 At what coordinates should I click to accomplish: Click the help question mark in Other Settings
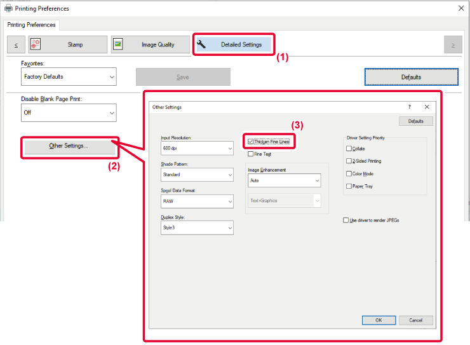tap(409, 107)
